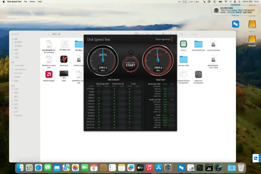This screenshot has height=174, width=261.
Task: Select the 声卡测试.mp3 file
Action: click(x=65, y=45)
